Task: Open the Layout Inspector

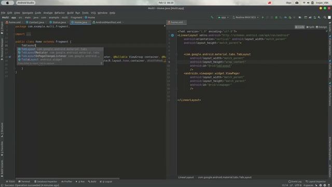Action: coord(316,181)
